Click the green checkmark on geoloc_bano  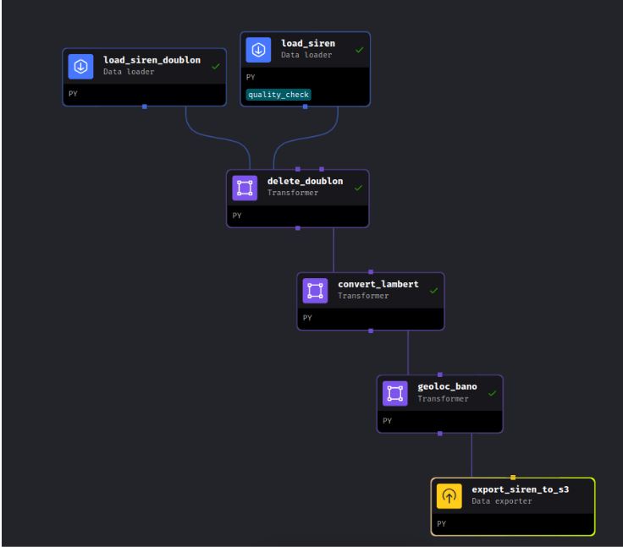pos(492,393)
